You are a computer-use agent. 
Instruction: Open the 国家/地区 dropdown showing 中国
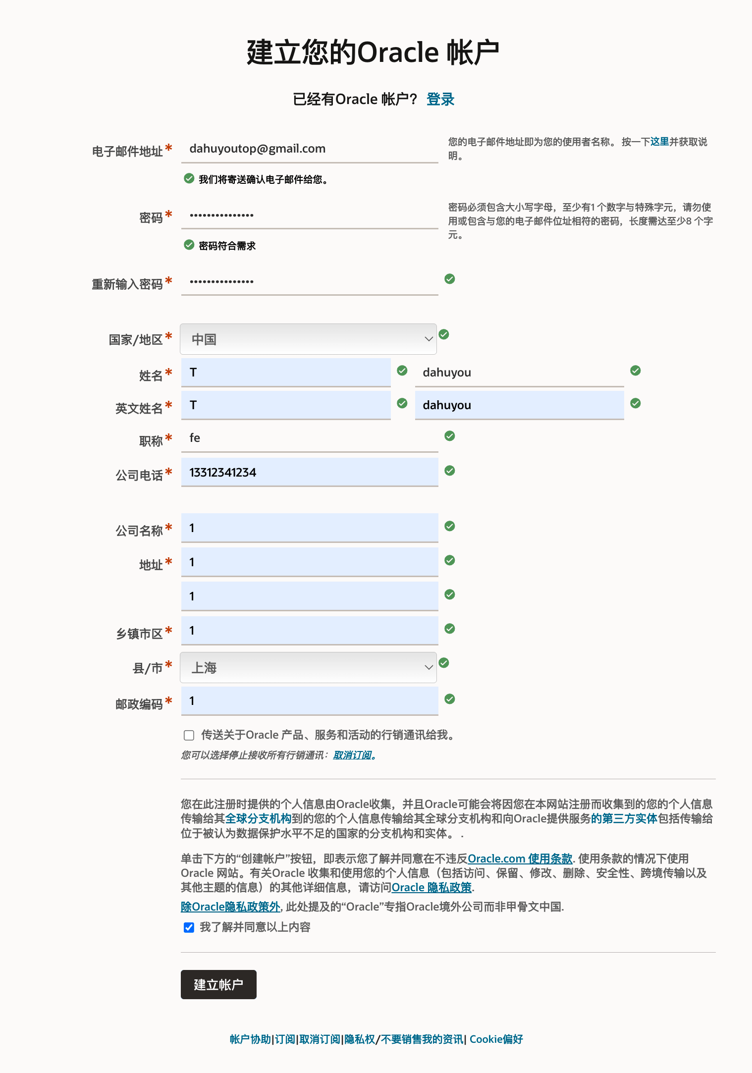(308, 339)
